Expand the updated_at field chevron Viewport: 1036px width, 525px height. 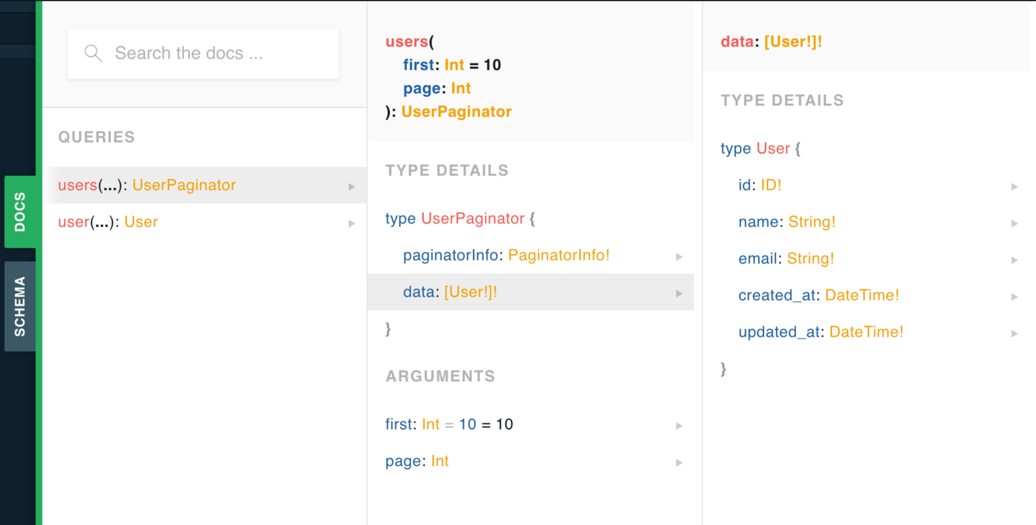click(x=1014, y=333)
